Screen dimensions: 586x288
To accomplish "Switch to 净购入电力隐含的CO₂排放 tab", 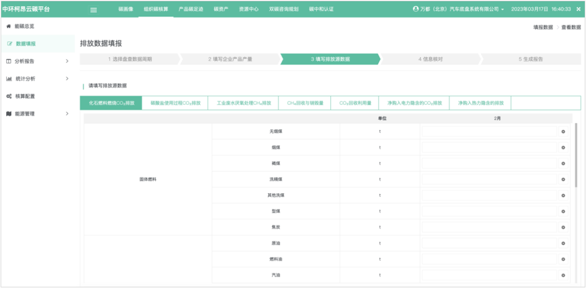I will click(x=414, y=103).
